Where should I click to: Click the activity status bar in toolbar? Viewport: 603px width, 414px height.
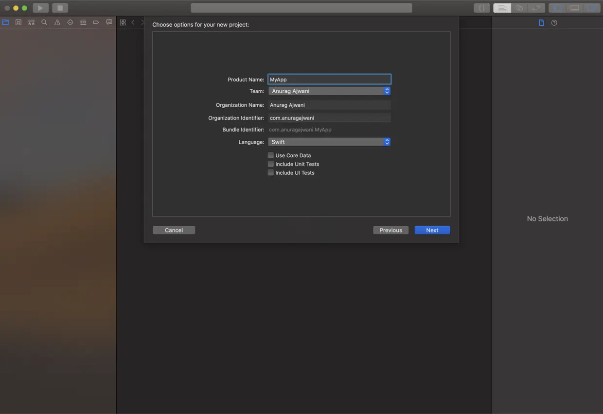coord(301,8)
